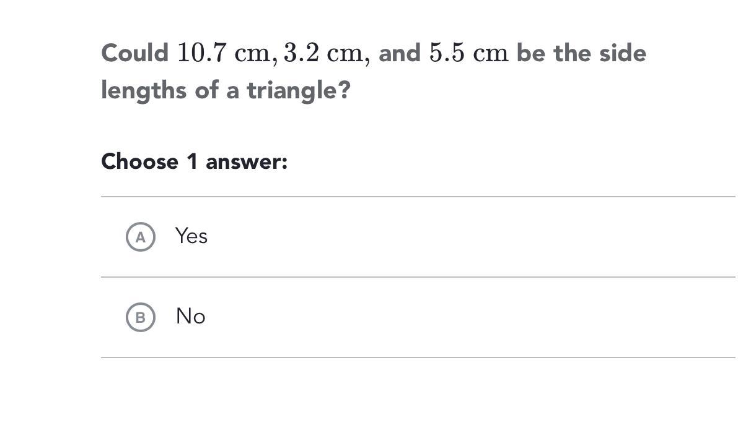Select the radio button labeled B
The height and width of the screenshot is (423, 738).
point(141,317)
